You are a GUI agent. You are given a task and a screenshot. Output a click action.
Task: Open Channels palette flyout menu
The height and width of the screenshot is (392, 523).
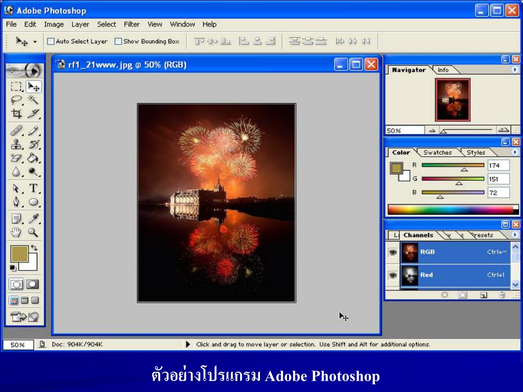(515, 235)
